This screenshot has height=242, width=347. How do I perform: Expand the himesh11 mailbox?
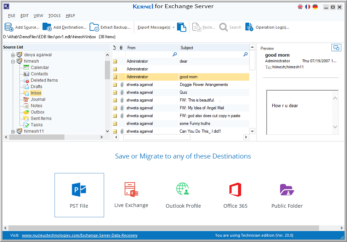13,132
